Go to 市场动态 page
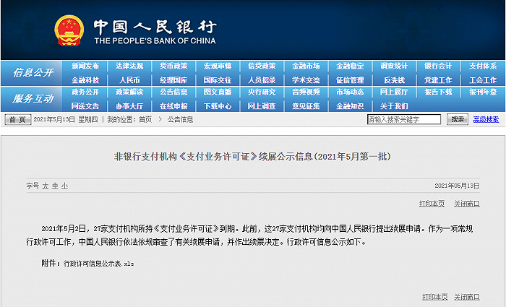Image resolution: width=506 pixels, height=307 pixels. (x=350, y=92)
